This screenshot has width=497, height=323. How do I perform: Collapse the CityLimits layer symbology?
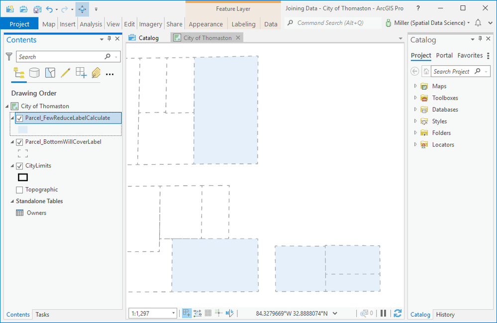[12, 165]
